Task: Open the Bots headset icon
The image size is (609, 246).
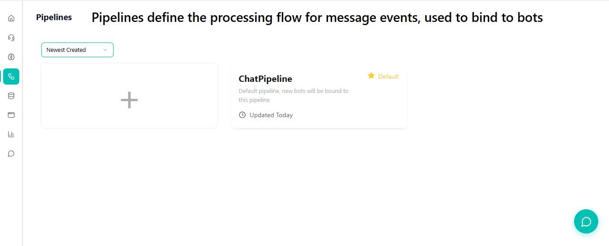Action: point(11,38)
